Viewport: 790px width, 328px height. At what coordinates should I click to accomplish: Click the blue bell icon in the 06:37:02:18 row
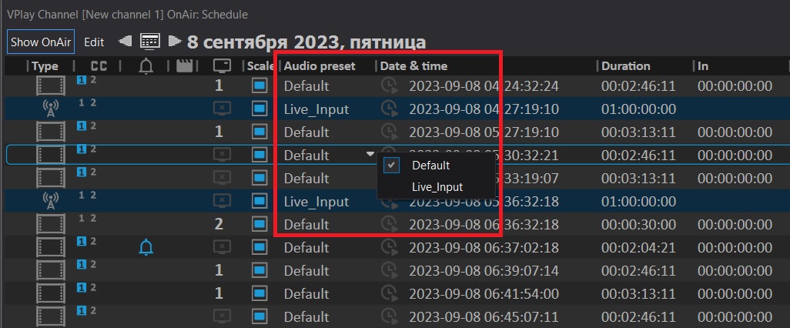[146, 247]
